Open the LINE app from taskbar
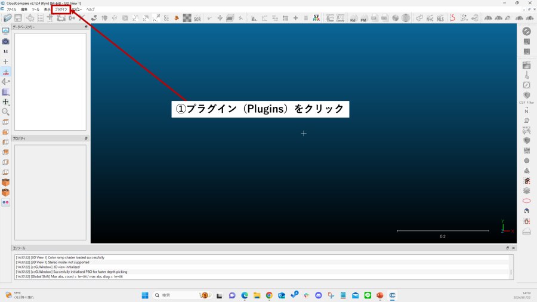Viewport: 537px width, 302px height. click(x=368, y=295)
